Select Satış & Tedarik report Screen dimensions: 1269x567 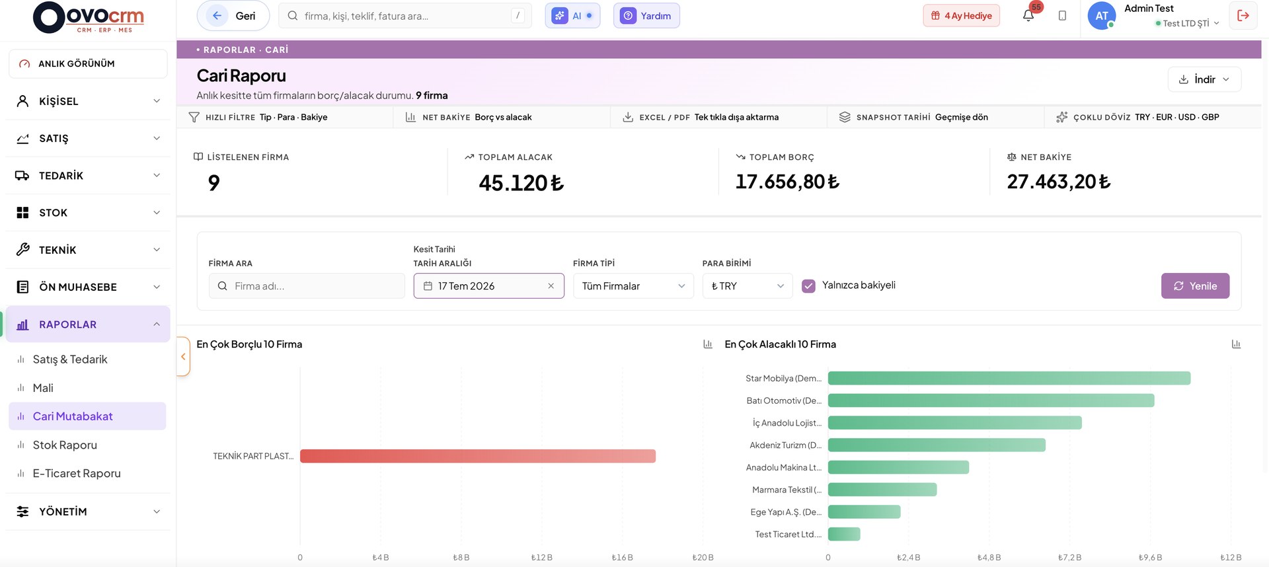tap(70, 359)
